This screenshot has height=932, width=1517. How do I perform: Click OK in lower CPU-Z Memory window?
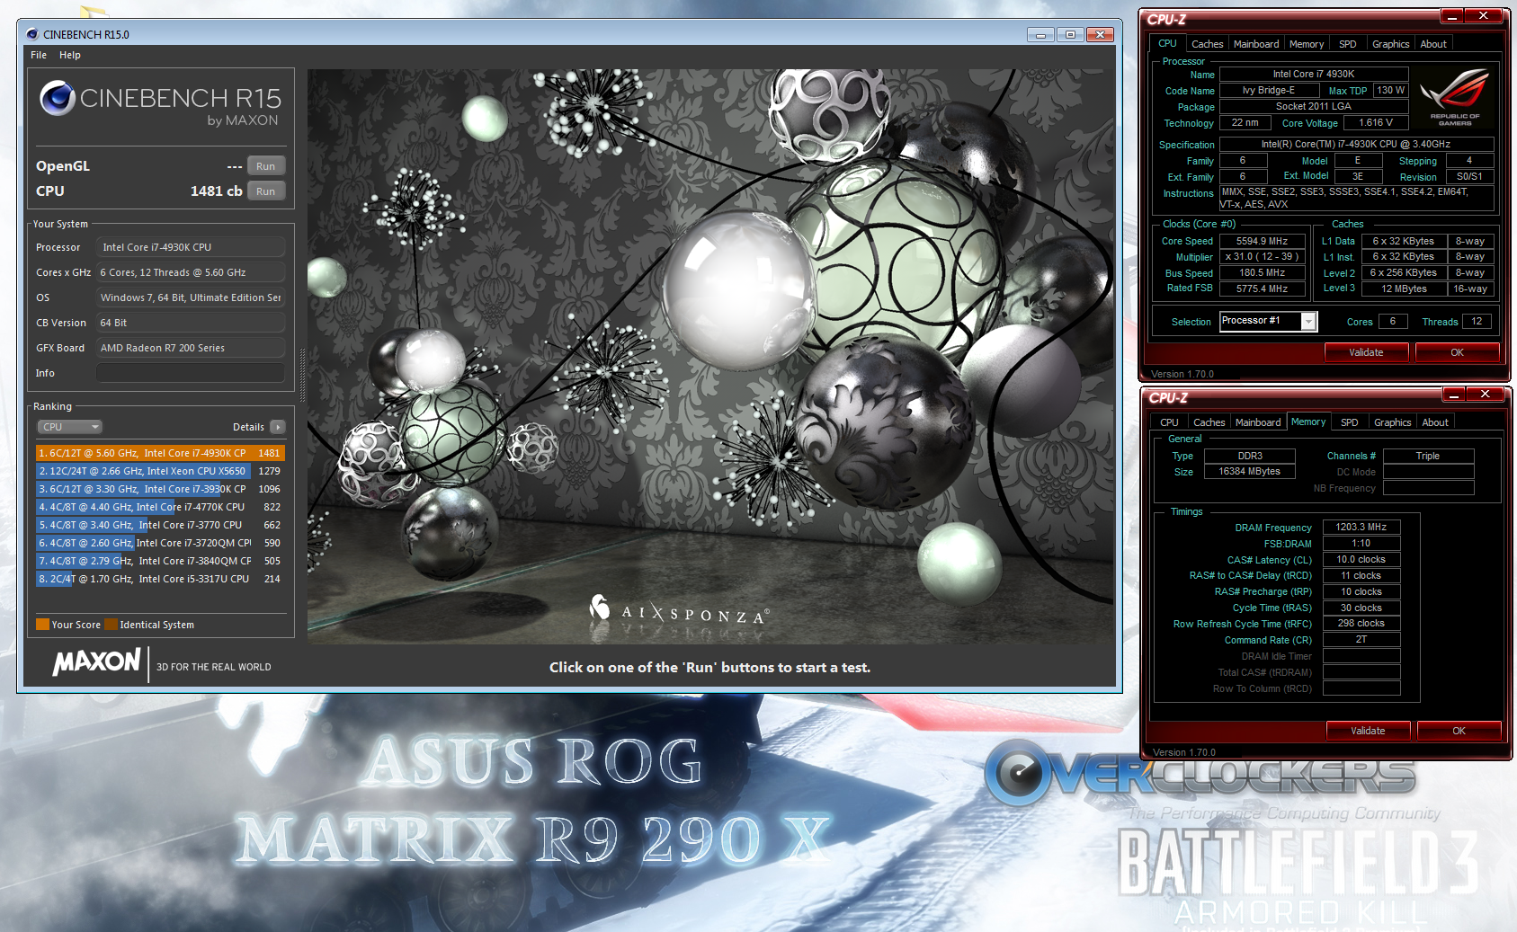pos(1459,731)
